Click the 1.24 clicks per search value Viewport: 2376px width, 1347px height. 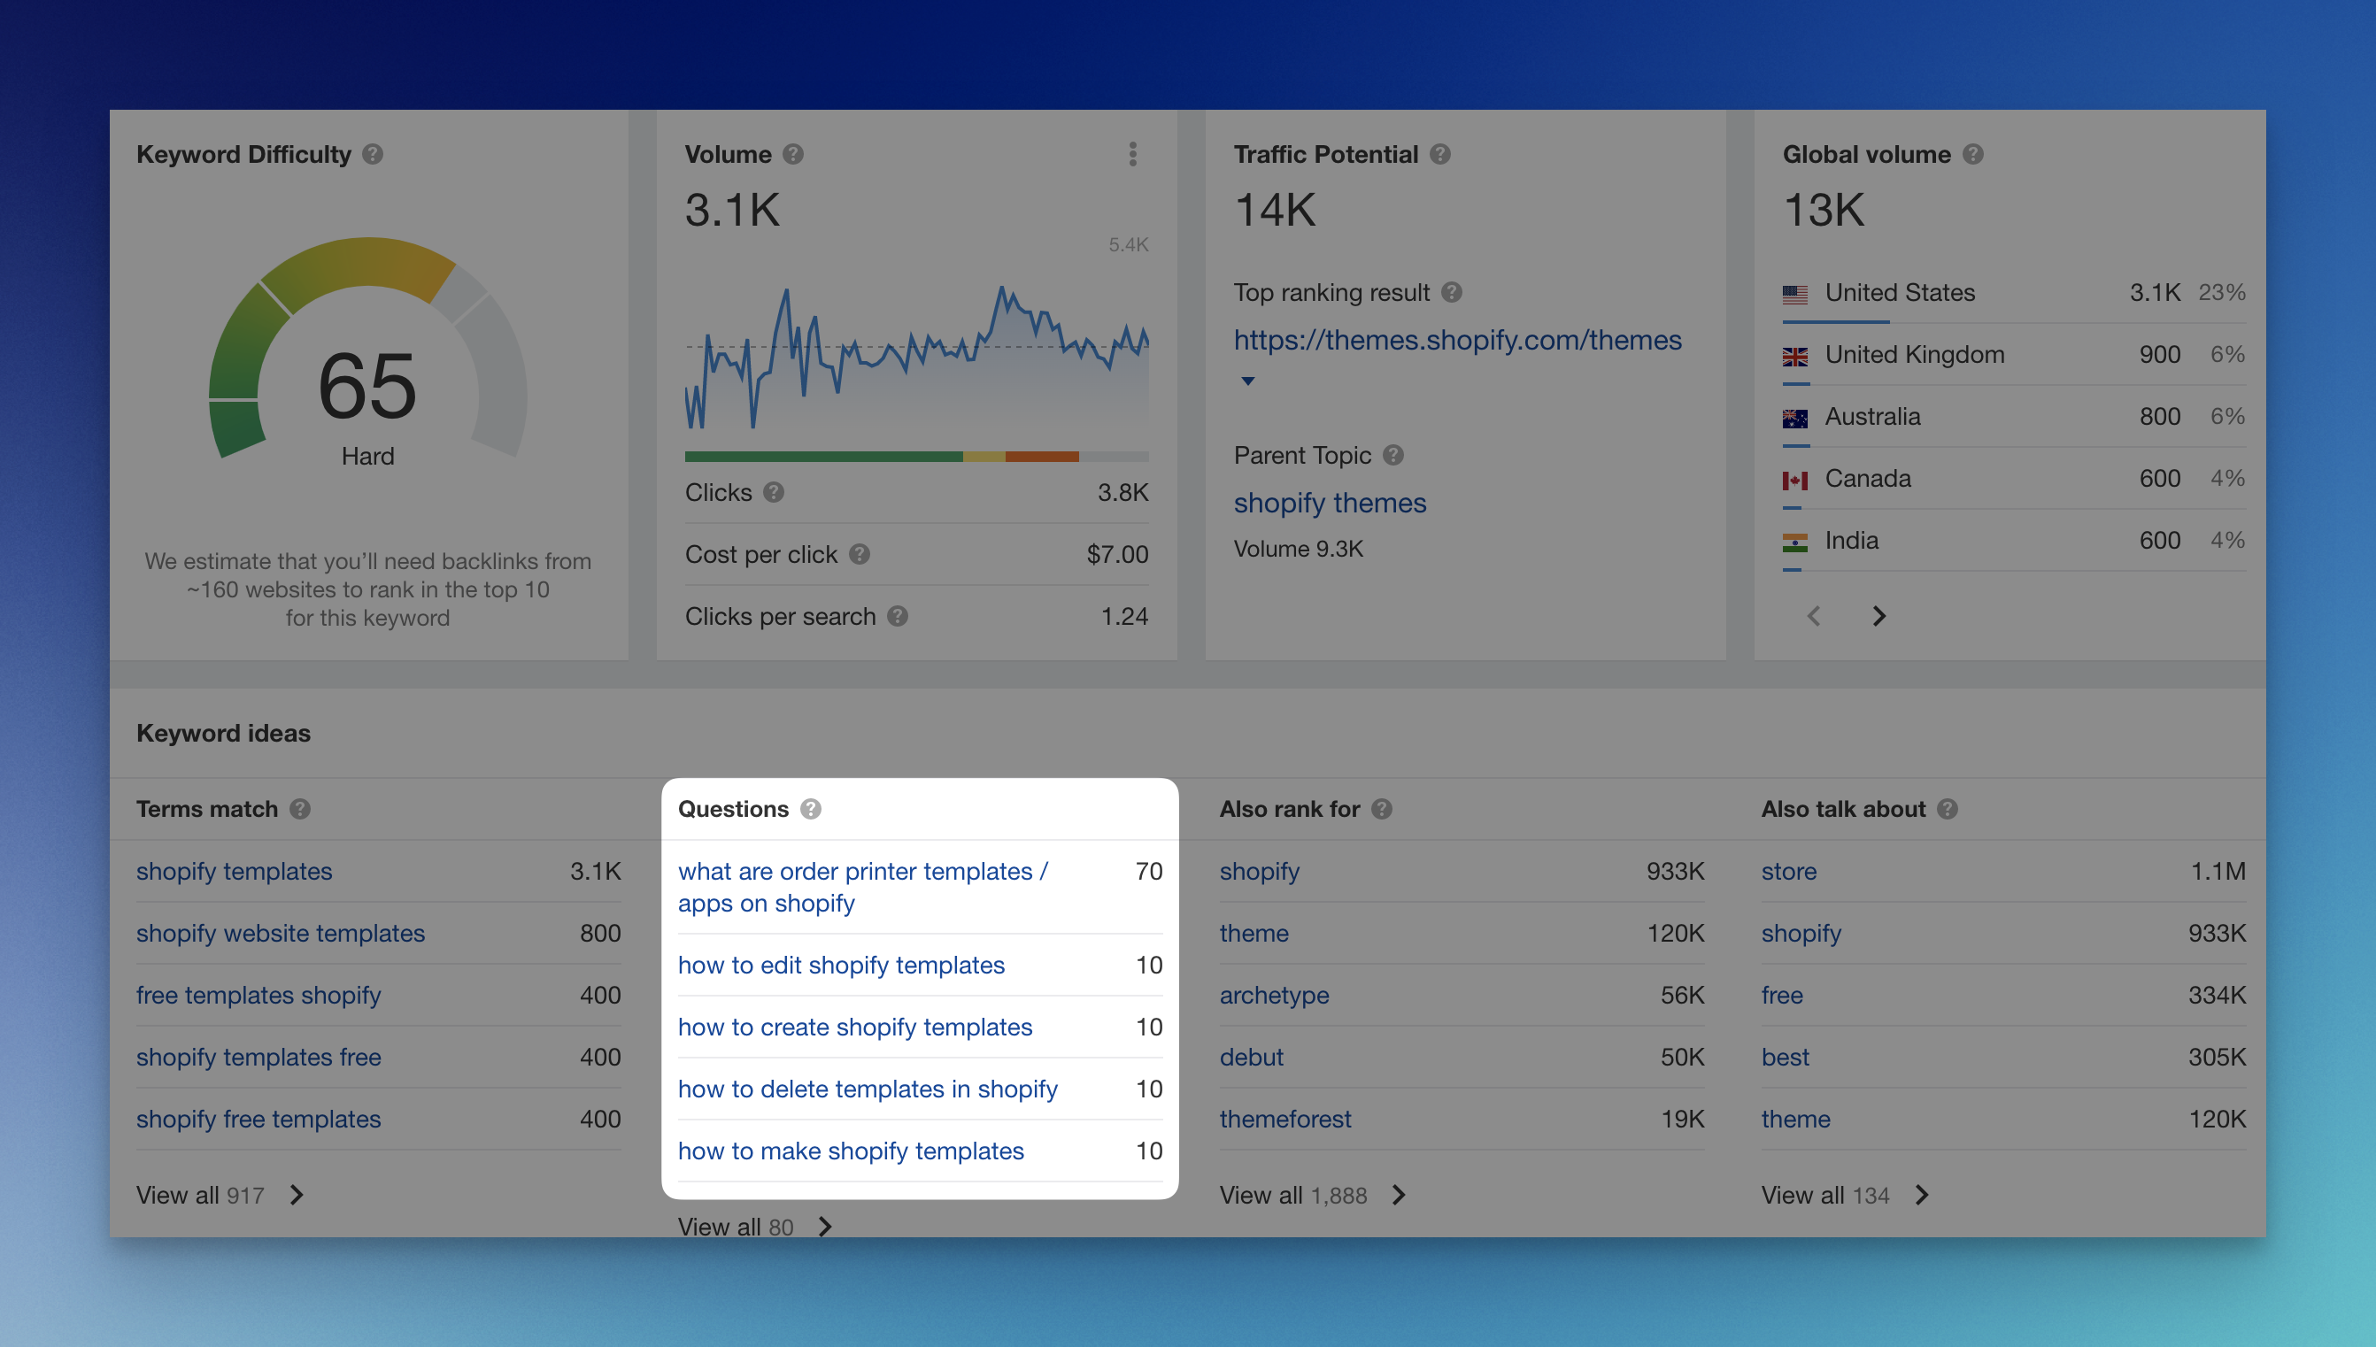pos(1124,616)
